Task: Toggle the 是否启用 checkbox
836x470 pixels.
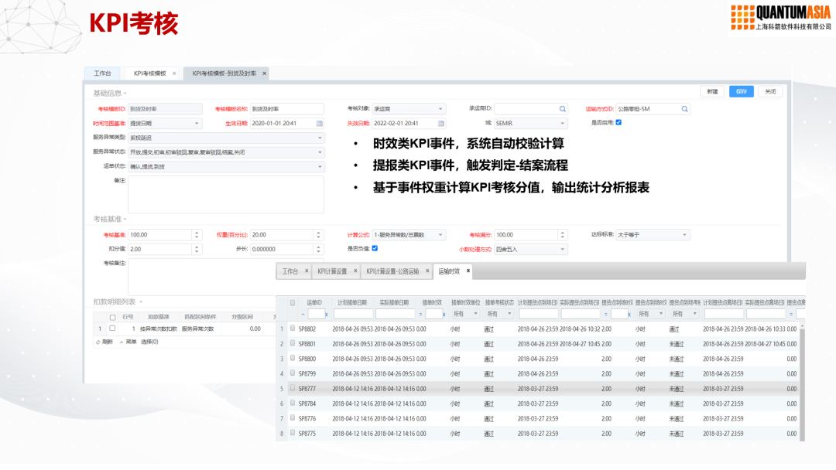Action: 618,122
